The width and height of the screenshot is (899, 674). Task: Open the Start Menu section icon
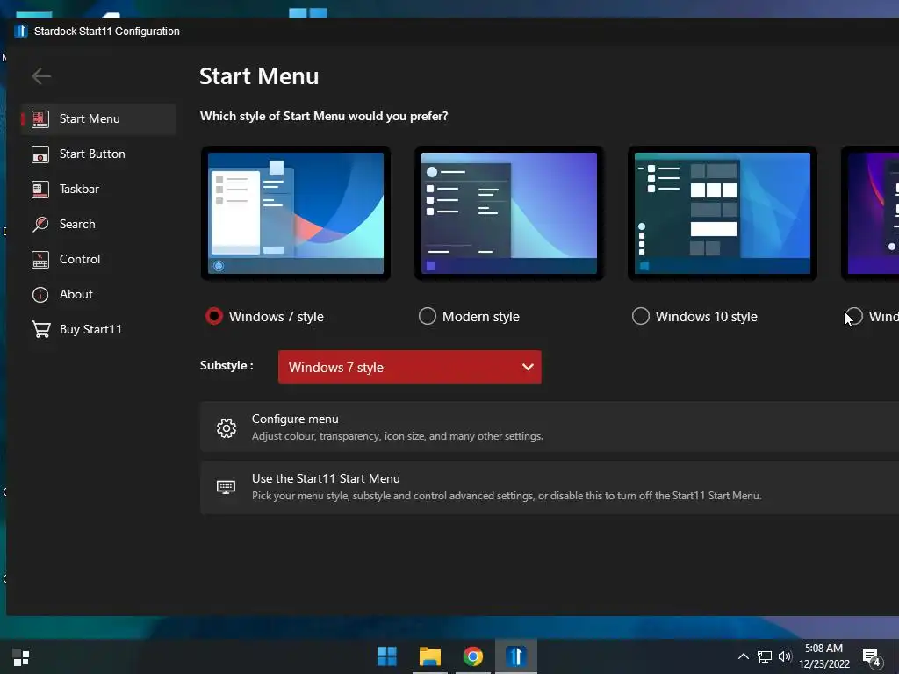[x=40, y=119]
